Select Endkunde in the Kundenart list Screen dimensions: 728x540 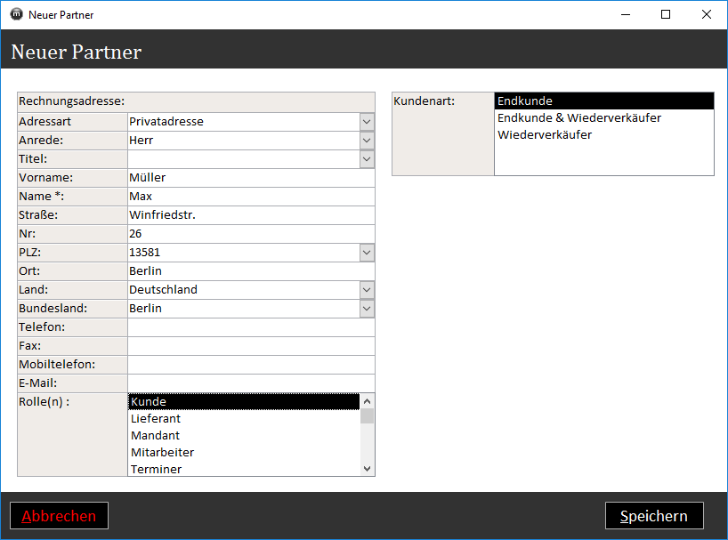pyautogui.click(x=604, y=101)
